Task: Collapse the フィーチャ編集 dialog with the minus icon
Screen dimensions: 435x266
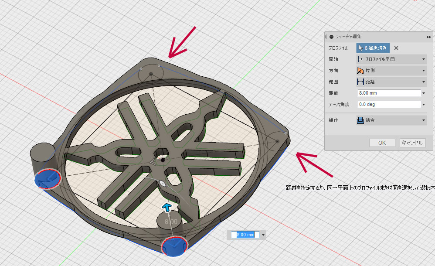Action: pos(332,37)
